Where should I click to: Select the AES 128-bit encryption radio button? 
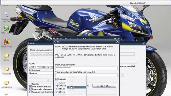pos(57,89)
